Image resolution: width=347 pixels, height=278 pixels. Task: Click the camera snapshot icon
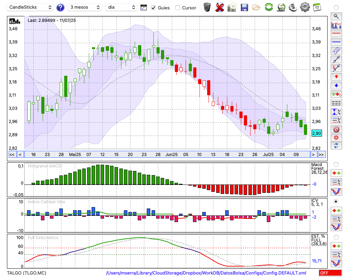[232, 7]
